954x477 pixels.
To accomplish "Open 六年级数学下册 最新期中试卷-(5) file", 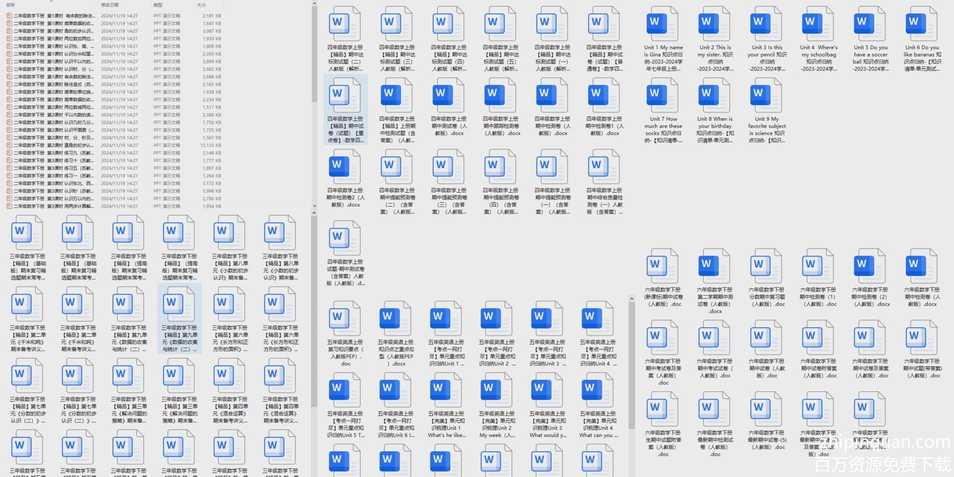I will pyautogui.click(x=767, y=421).
